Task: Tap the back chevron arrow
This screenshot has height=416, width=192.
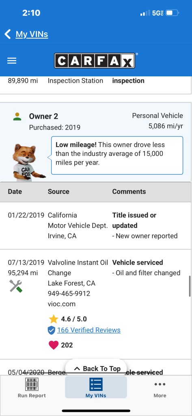Action: [x=8, y=34]
